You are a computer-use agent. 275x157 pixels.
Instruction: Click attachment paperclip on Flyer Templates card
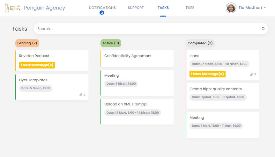pos(81,95)
